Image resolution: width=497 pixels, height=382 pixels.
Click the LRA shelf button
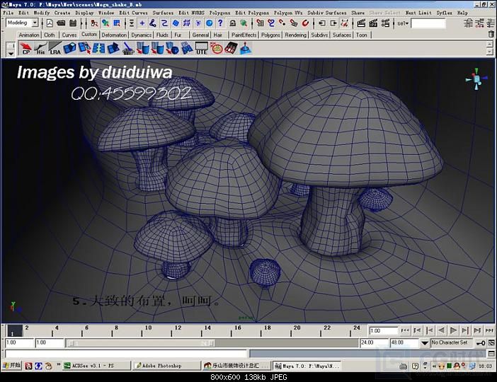click(x=55, y=49)
